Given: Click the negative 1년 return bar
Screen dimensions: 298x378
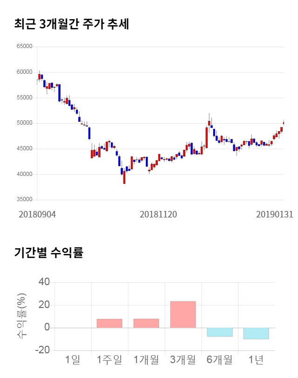Looking at the screenshot, I should 256,333.
